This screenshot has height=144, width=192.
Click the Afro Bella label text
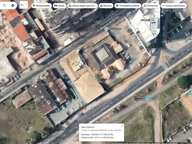click(145, 20)
